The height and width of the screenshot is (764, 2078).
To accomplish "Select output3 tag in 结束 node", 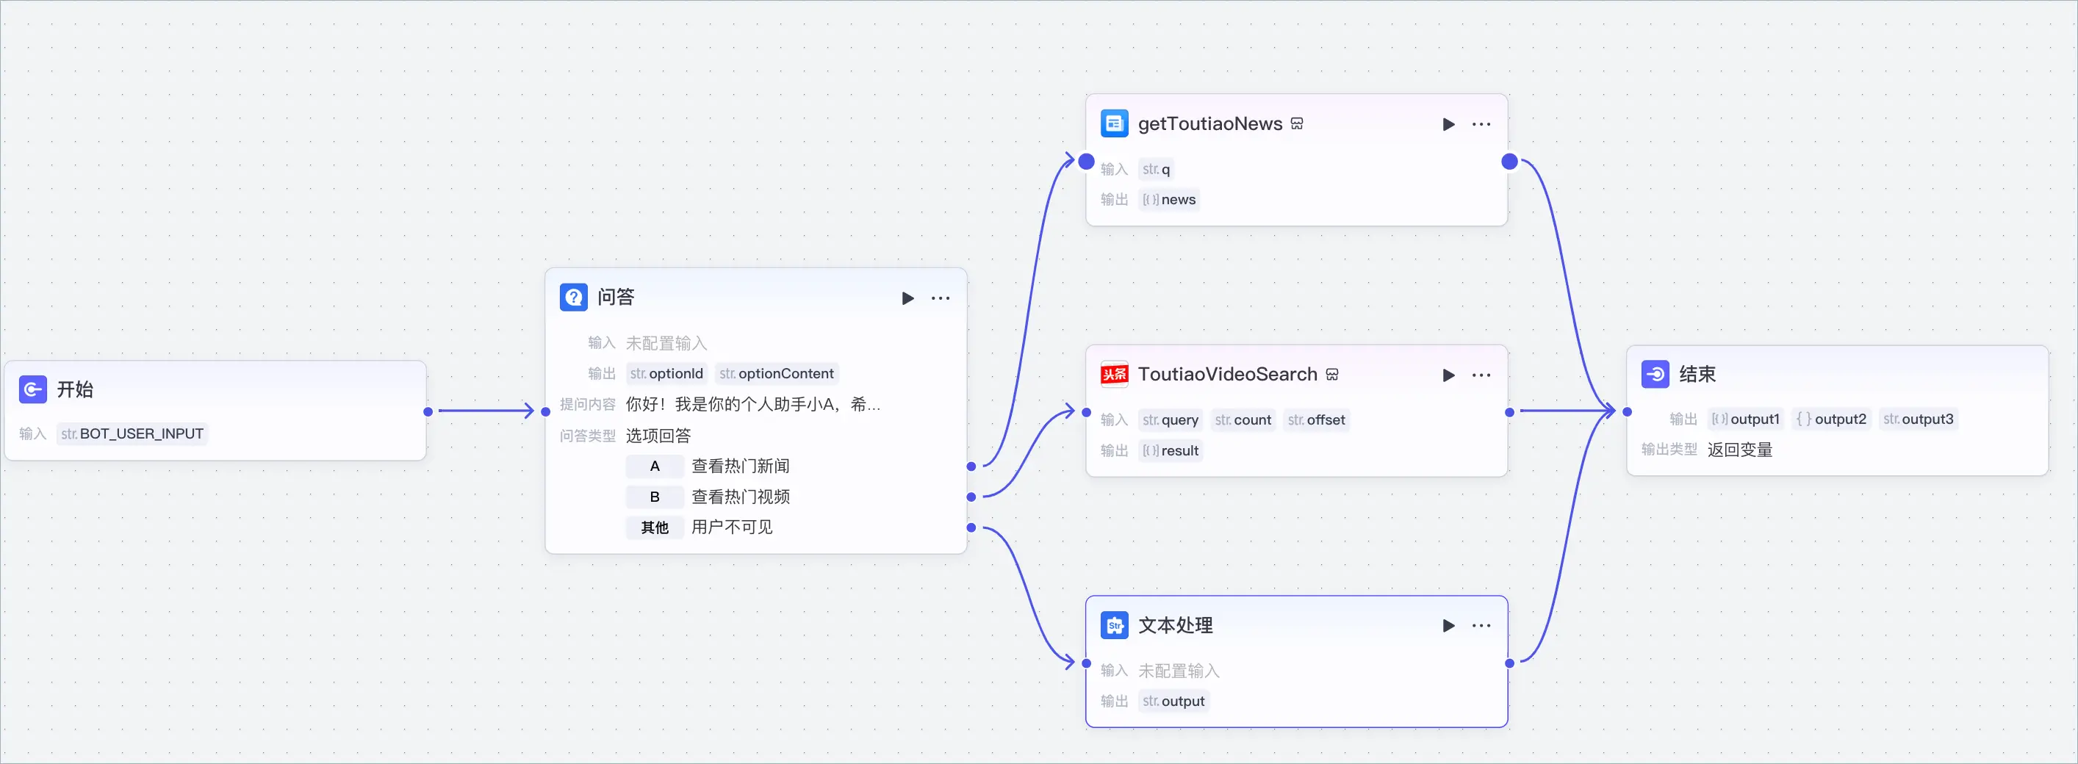I will coord(1919,419).
